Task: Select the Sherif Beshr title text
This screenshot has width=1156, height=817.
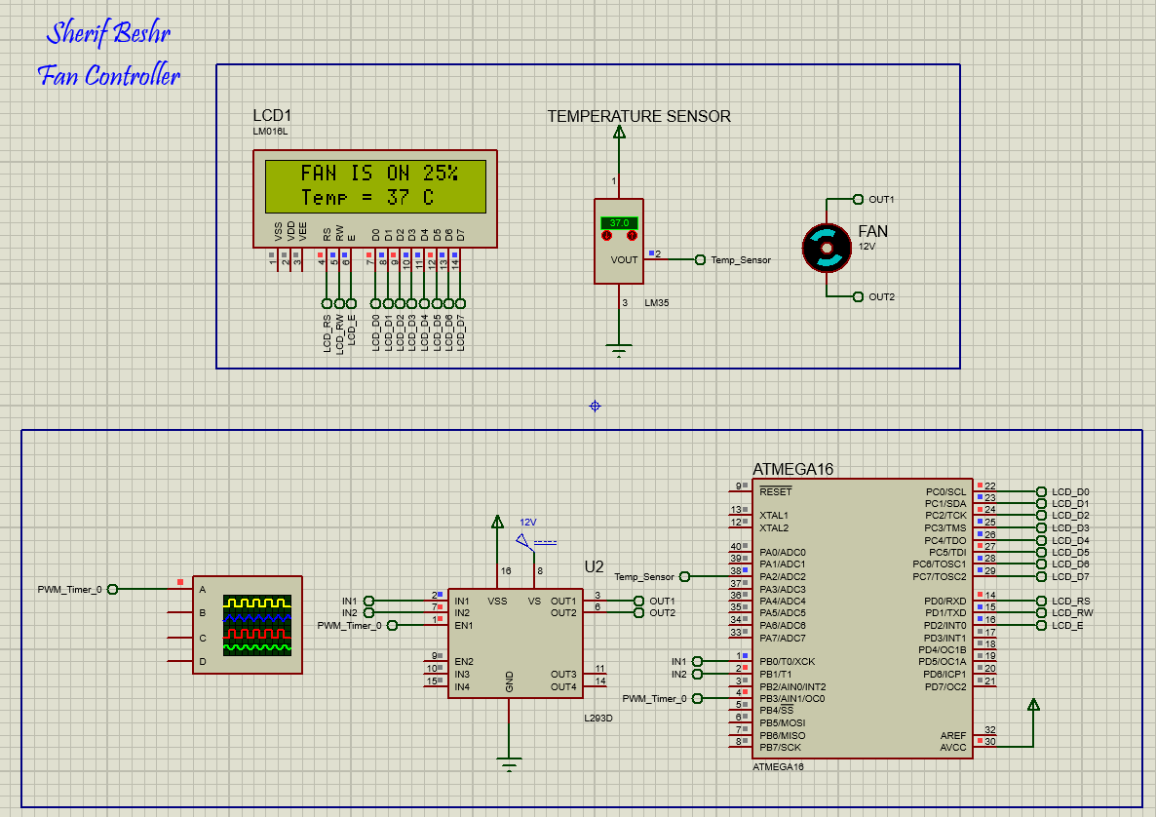Action: (108, 32)
